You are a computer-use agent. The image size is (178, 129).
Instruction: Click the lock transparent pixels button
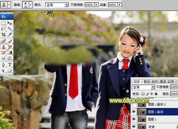(143, 94)
